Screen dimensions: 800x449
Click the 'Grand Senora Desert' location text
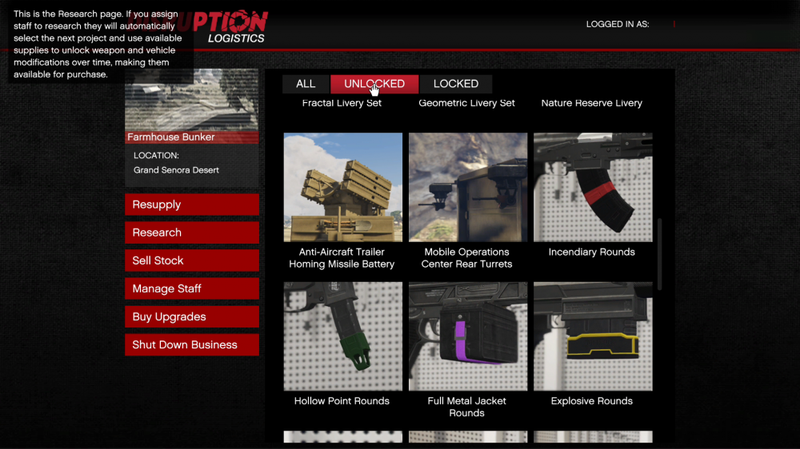point(176,170)
